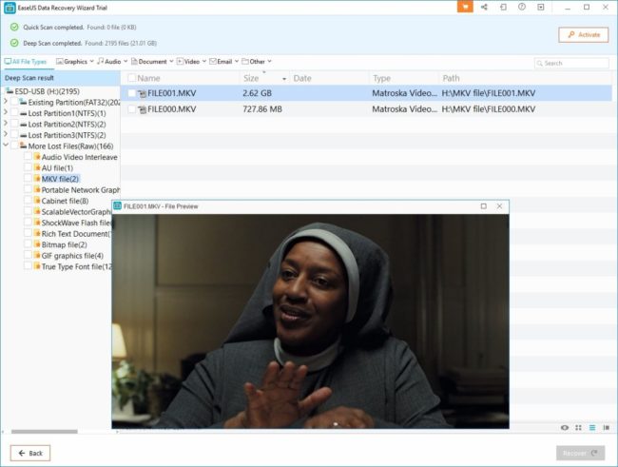Toggle the select-all checkbox beside Name
Screen dimensions: 618x467
pos(131,78)
